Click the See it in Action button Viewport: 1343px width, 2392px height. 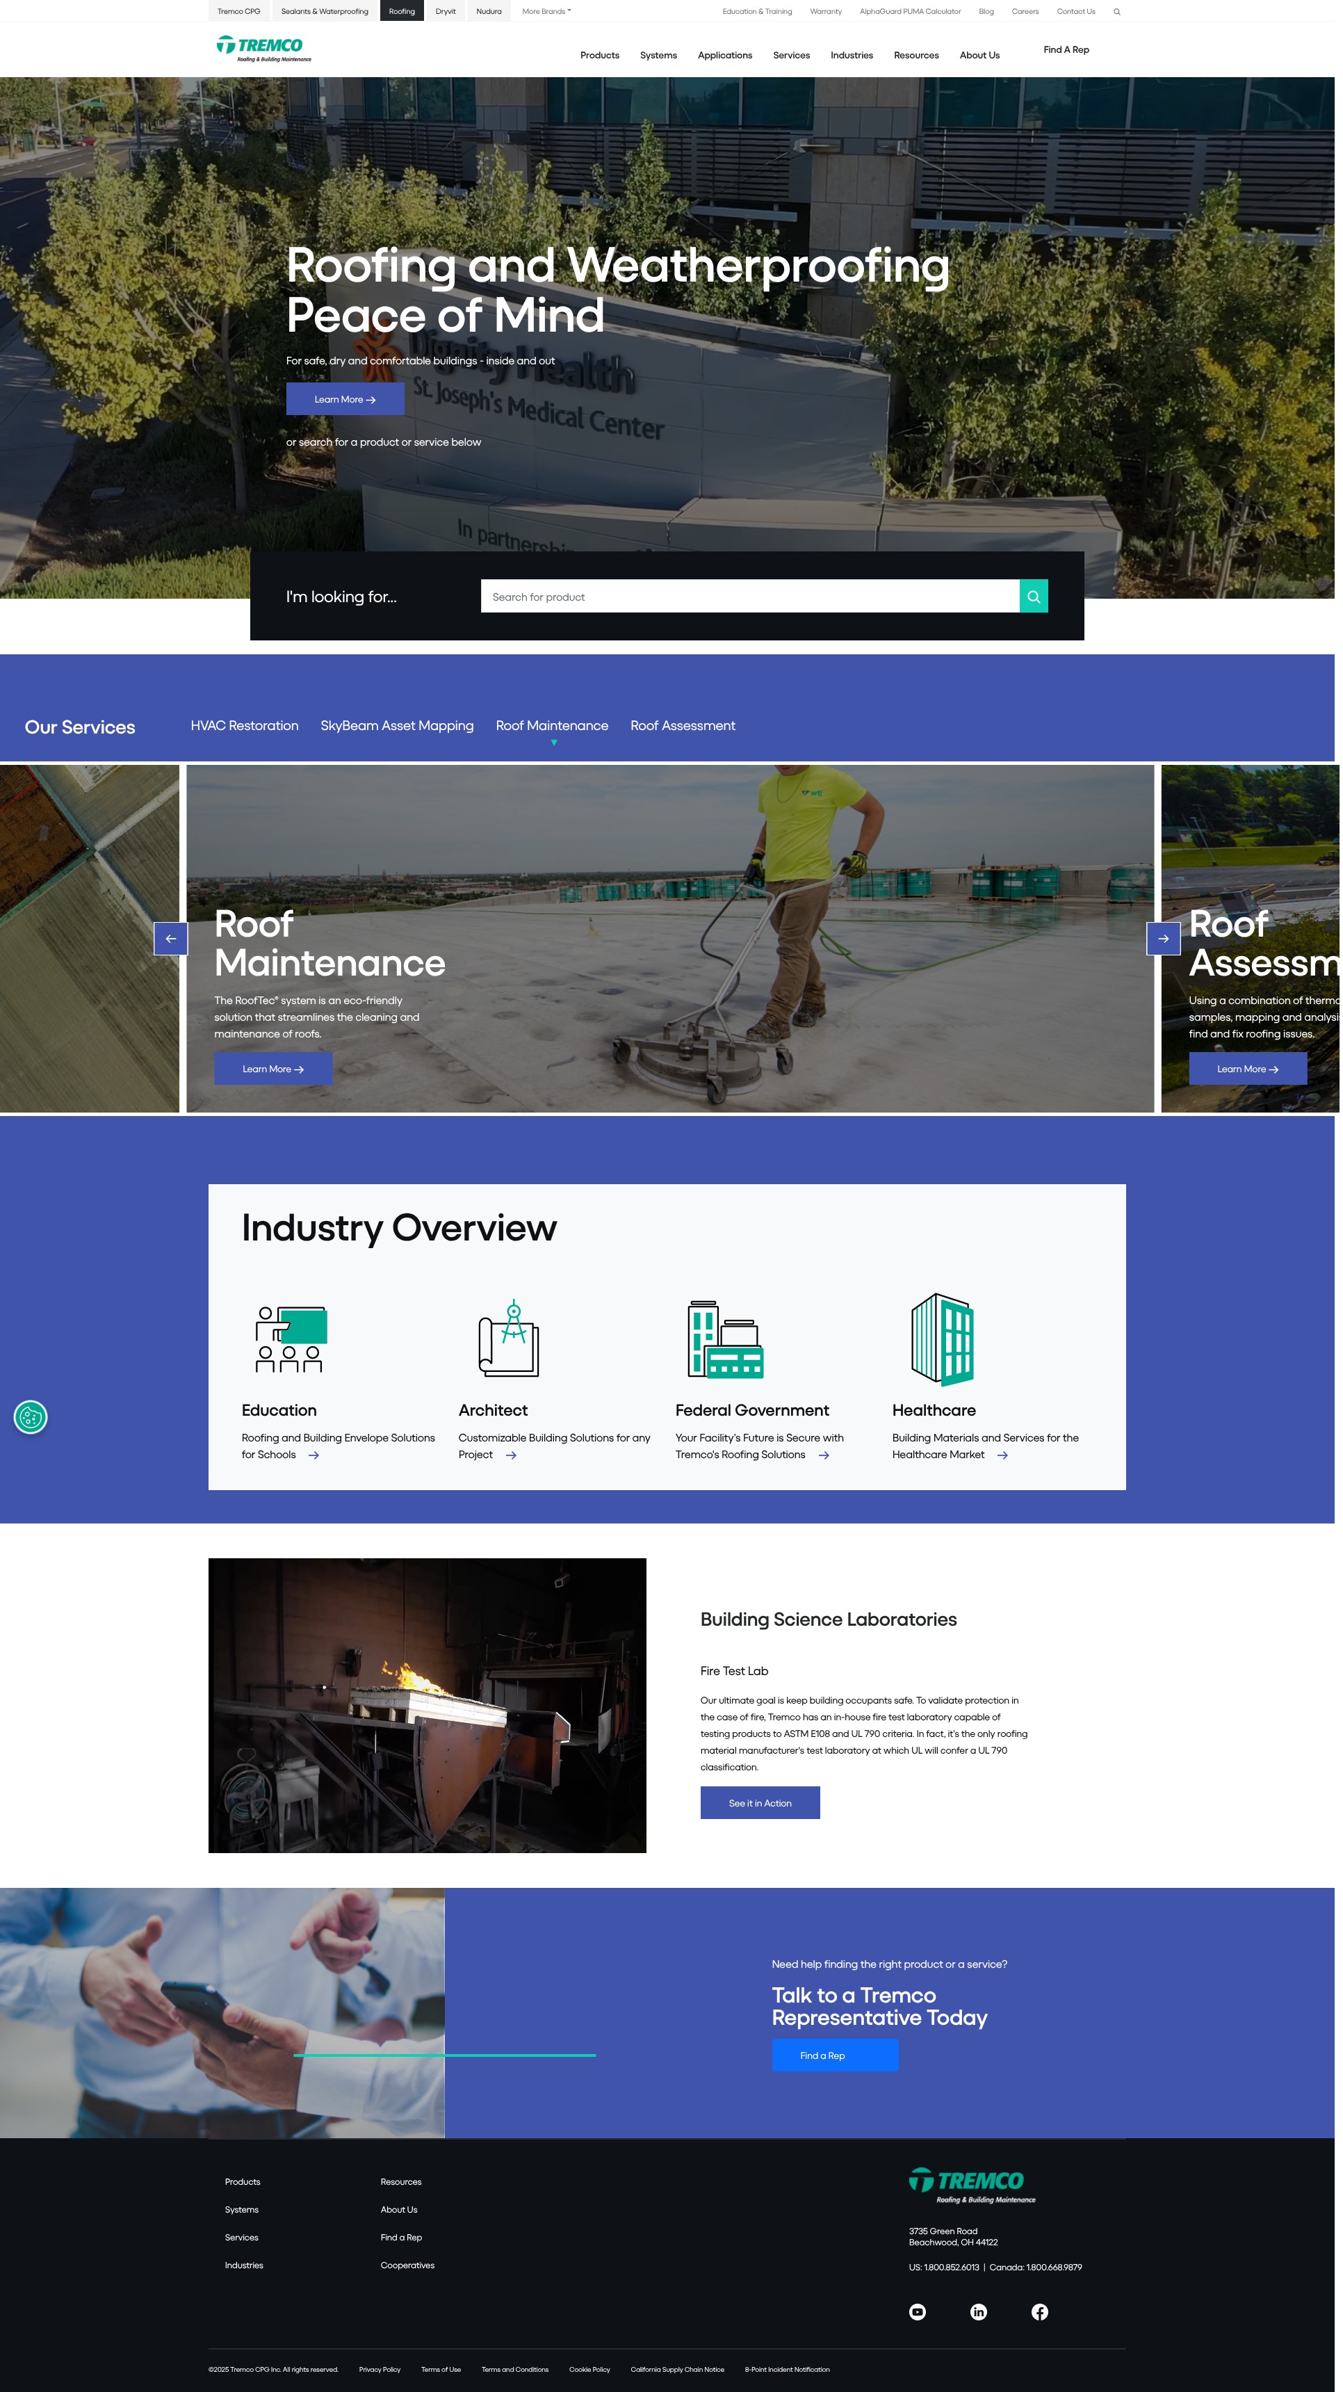760,1802
